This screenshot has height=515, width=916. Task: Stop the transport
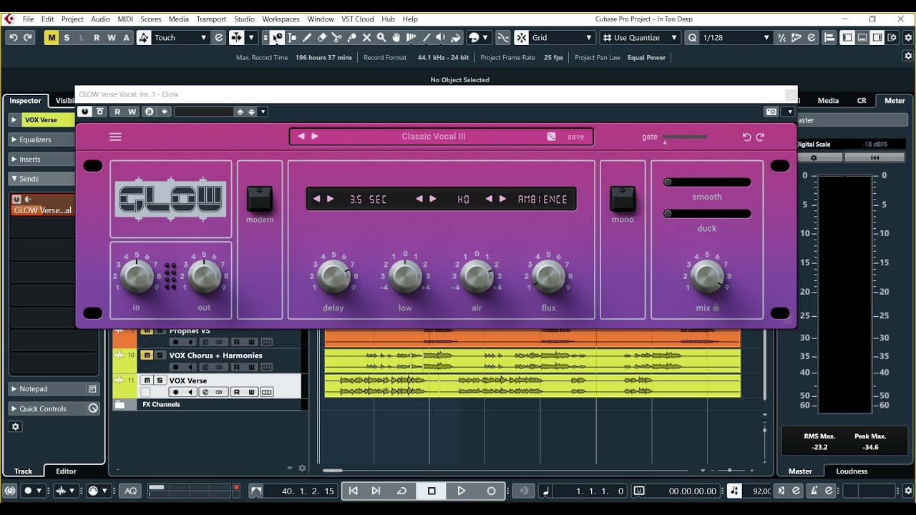[432, 491]
